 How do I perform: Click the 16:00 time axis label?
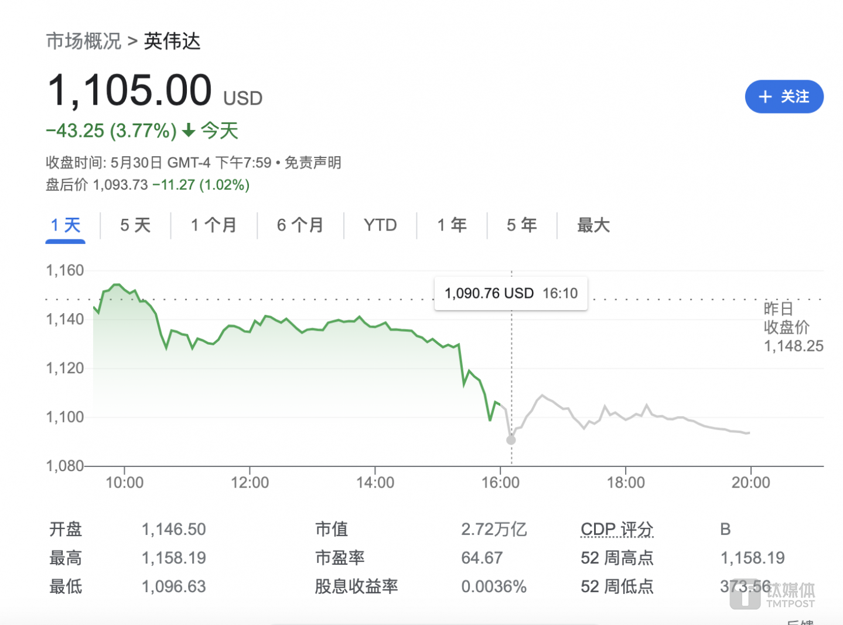point(500,483)
